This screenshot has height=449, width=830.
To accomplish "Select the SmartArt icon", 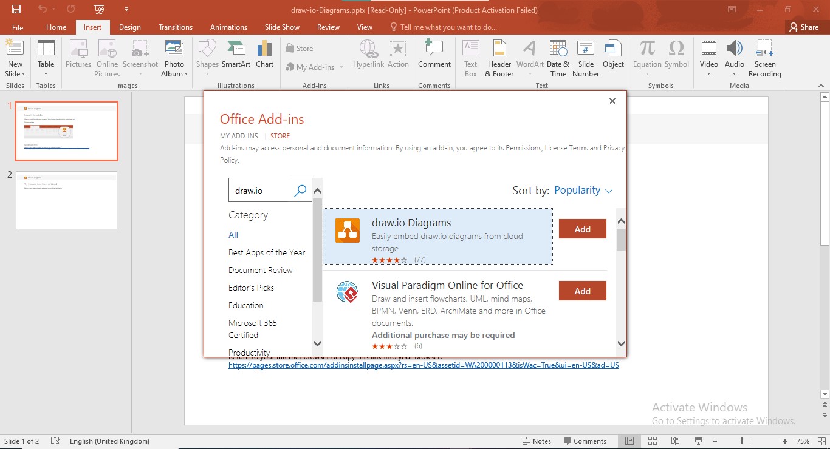I will pyautogui.click(x=236, y=54).
